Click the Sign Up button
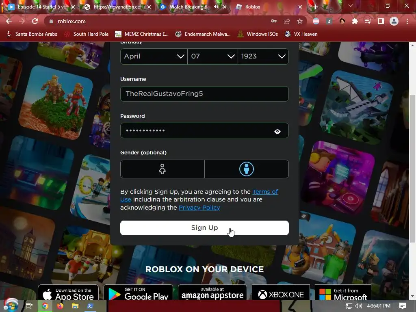Image resolution: width=416 pixels, height=312 pixels. coord(204,228)
